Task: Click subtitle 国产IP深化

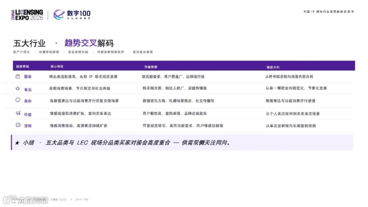Action: point(21,52)
